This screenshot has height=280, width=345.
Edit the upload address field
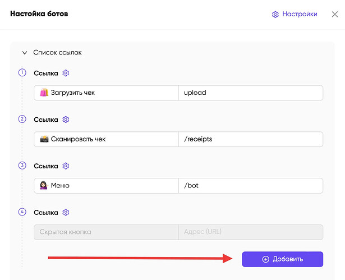point(251,93)
